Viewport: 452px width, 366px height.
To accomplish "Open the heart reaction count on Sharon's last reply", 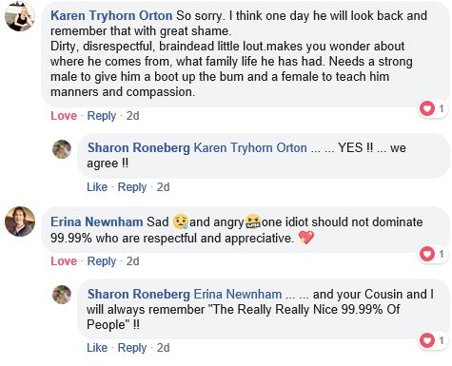I will pos(433,340).
